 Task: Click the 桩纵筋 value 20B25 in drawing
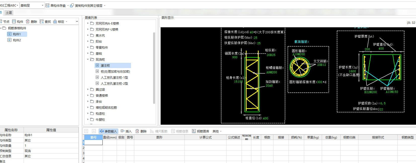tap(271, 55)
